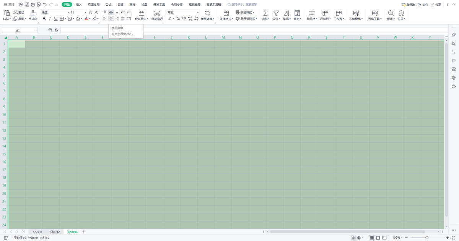Click the fill color bucket icon
The image size is (459, 241).
tap(78, 19)
